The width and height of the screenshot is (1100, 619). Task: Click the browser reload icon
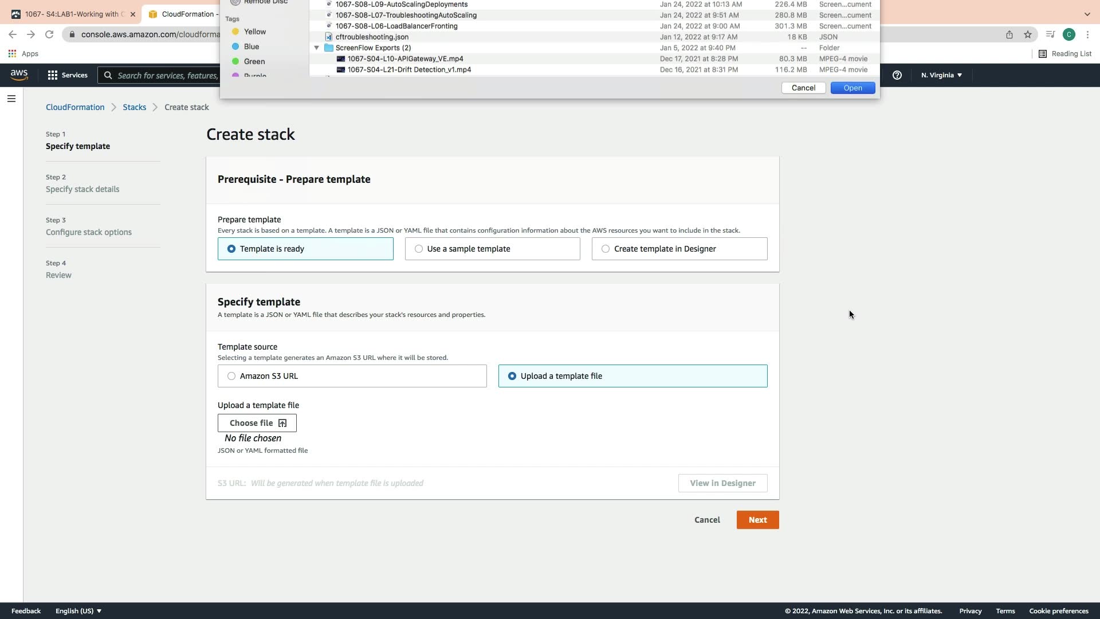tap(49, 34)
